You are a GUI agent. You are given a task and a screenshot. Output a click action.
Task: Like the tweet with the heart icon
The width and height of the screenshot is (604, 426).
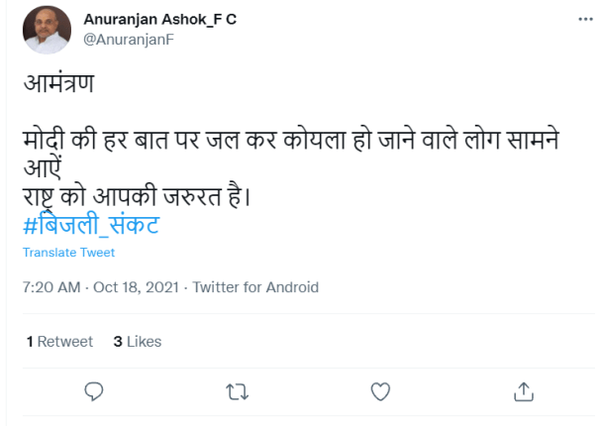click(380, 391)
